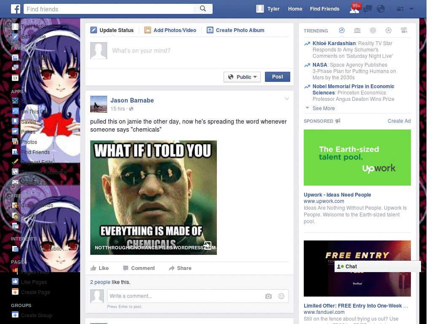This screenshot has width=432, height=324.
Task: Click the What's on your mind field
Action: 200,51
